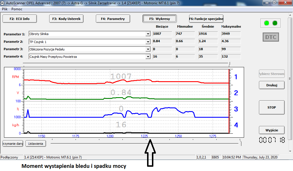Click the AutoScanner title bar app icon
293x171 pixels.
coord(3,3)
